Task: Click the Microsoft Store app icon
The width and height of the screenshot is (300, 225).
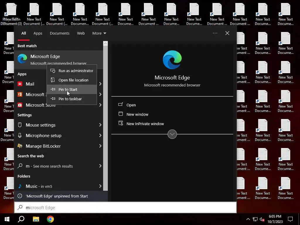Action: [20, 105]
